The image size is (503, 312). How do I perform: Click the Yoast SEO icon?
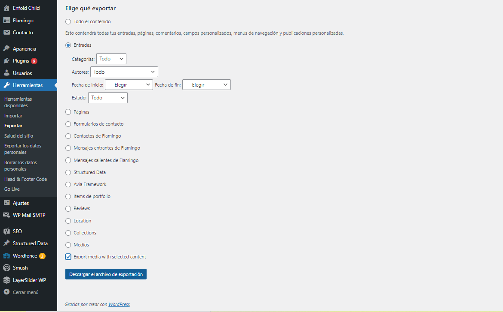(x=6, y=231)
